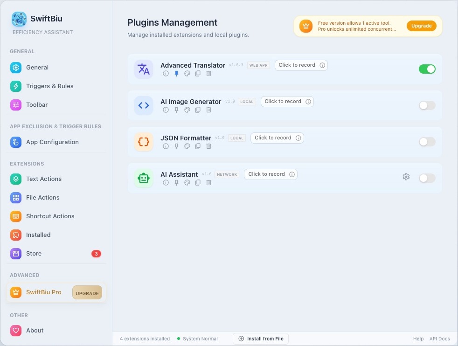Duplicate the AI Image Generator plugin

coord(198,110)
